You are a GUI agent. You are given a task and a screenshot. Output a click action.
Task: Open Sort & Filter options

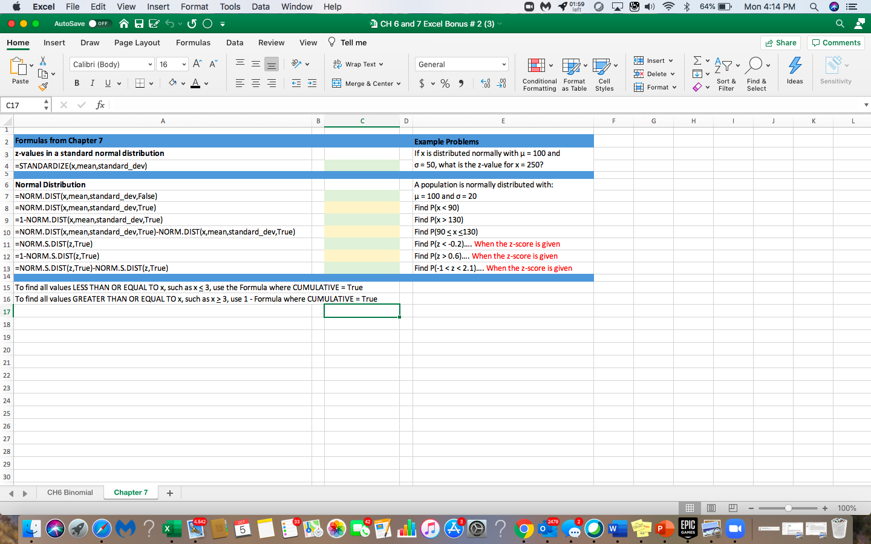coord(726,75)
